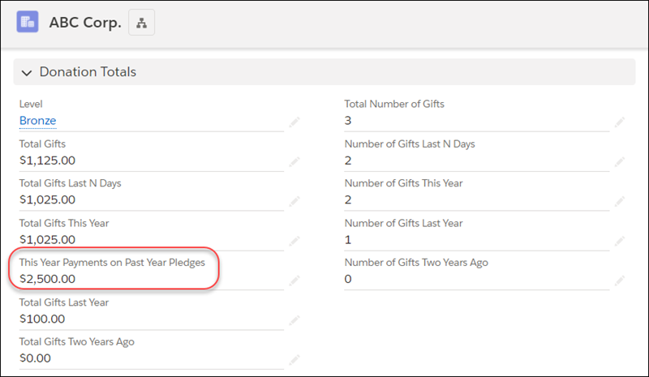This screenshot has height=377, width=649.
Task: Edit Number of Gifts Last Year pencil
Action: click(620, 241)
